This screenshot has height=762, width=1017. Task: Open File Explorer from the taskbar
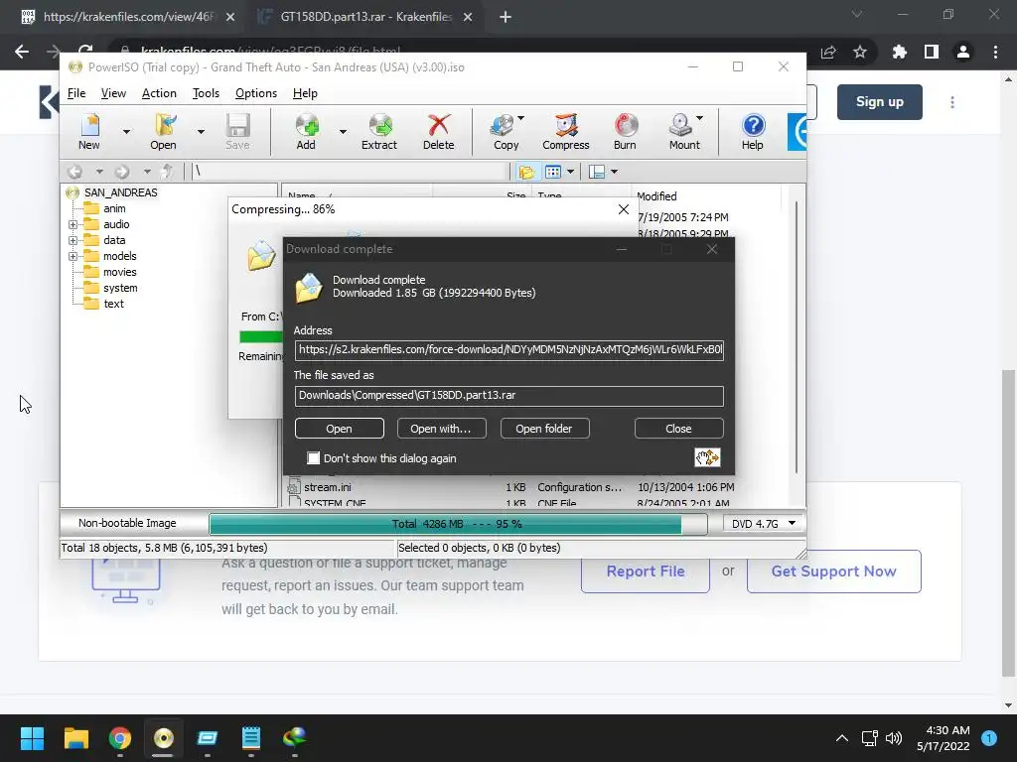[75, 738]
